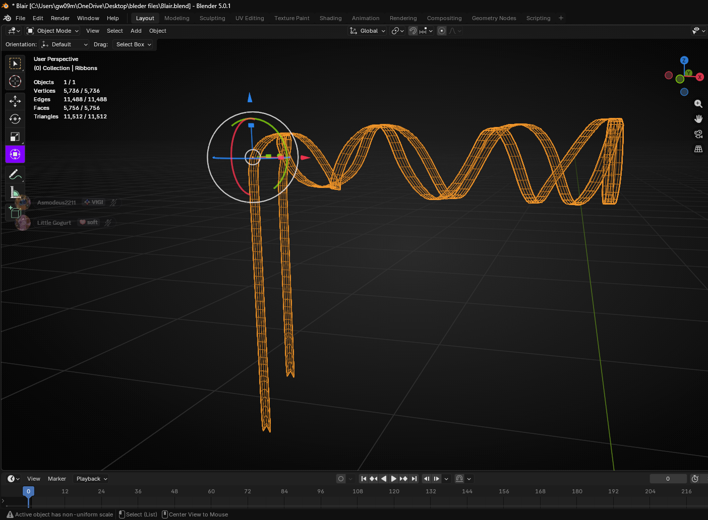Viewport: 708px width, 520px height.
Task: Click the blue playhead at frame 0
Action: 29,491
